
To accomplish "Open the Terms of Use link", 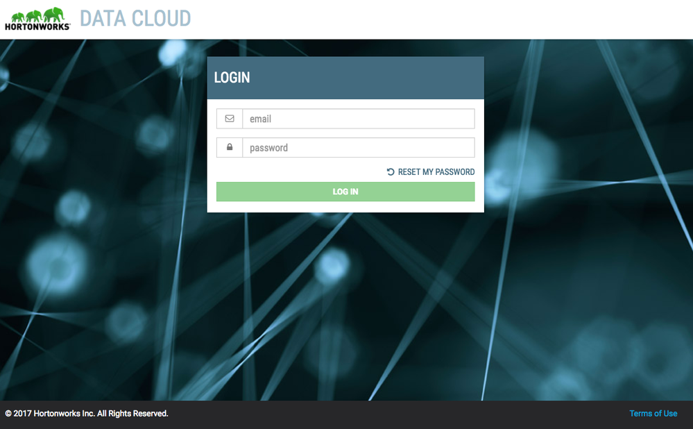I will coord(653,414).
